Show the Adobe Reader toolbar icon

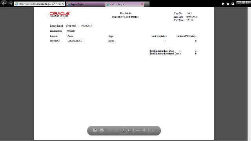click(153, 130)
